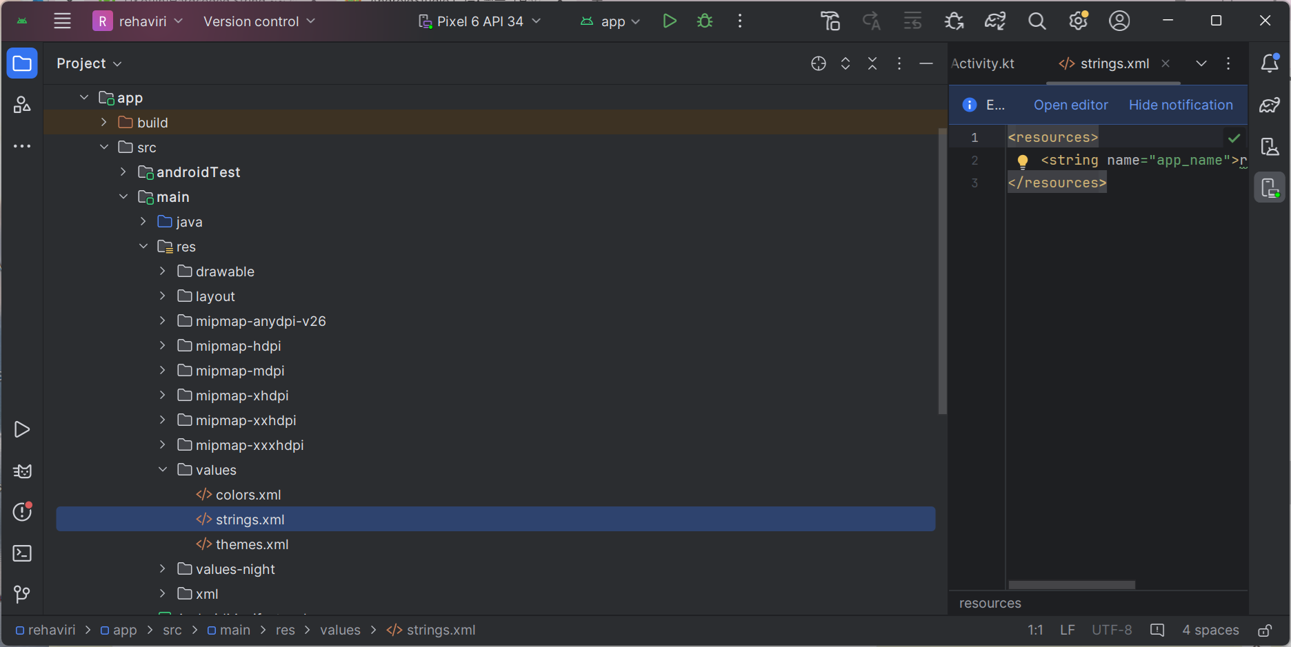Toggle the Version Control tool window
Viewport: 1291px width, 647px height.
point(22,594)
